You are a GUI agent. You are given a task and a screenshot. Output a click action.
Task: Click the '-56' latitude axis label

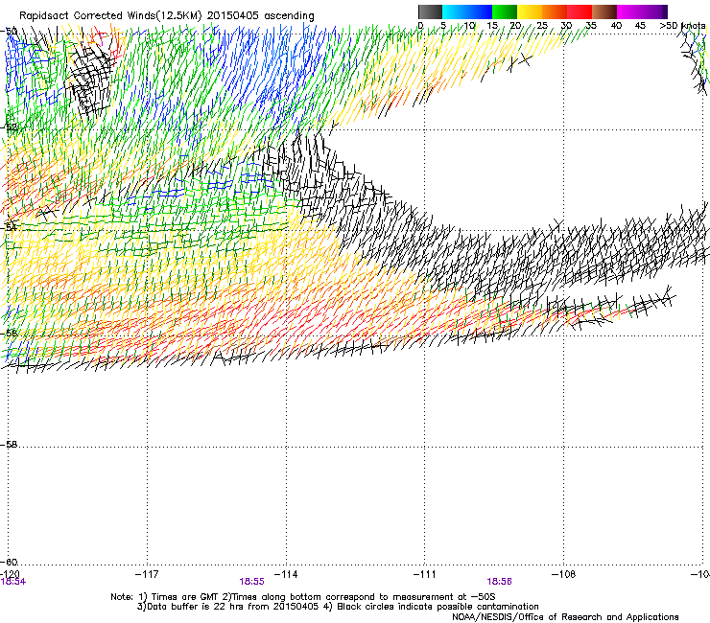(x=9, y=333)
